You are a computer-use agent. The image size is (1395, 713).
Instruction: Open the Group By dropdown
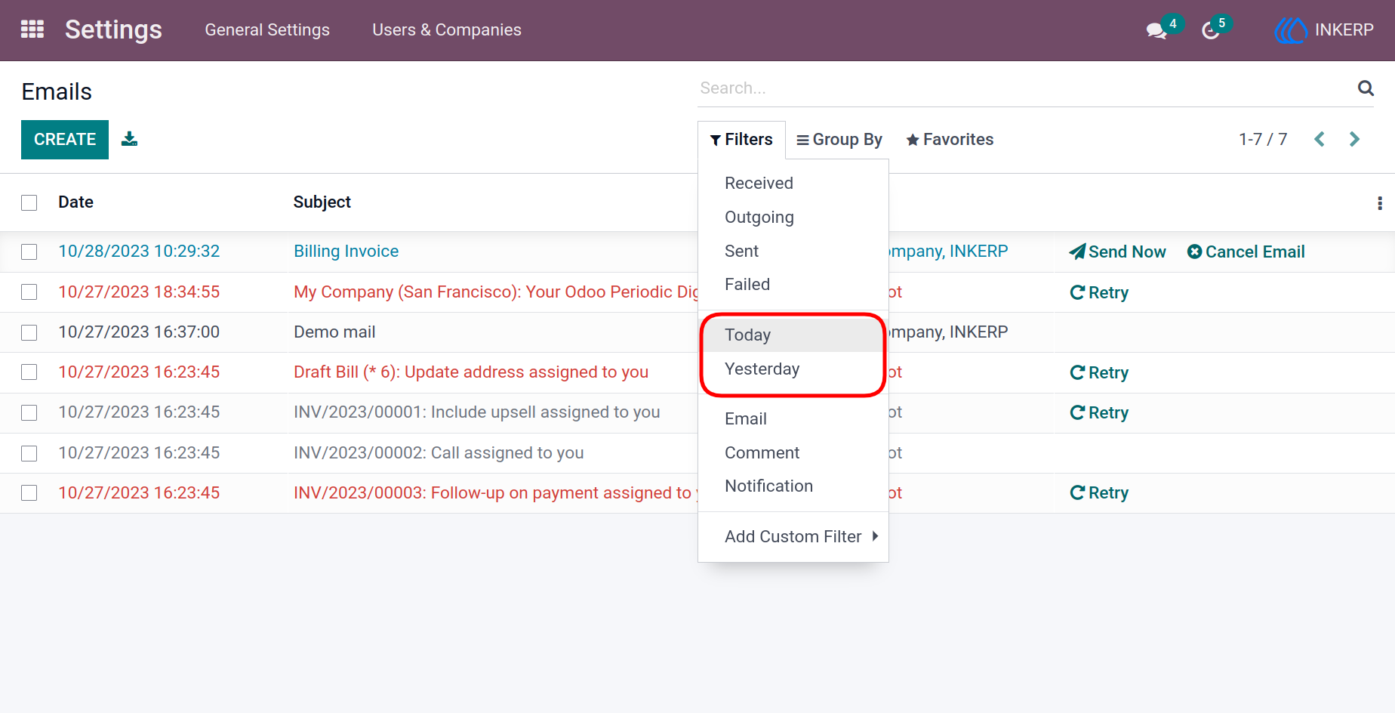(839, 140)
